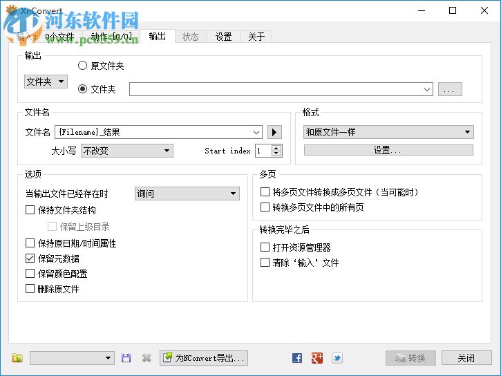
Task: Click the browse folder ... button
Action: pos(450,89)
